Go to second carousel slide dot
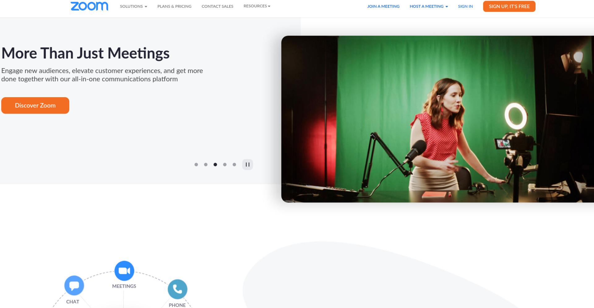 pos(206,164)
